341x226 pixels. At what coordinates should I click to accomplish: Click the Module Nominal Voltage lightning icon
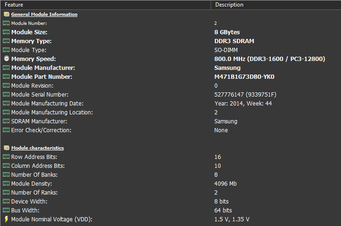click(x=6, y=219)
